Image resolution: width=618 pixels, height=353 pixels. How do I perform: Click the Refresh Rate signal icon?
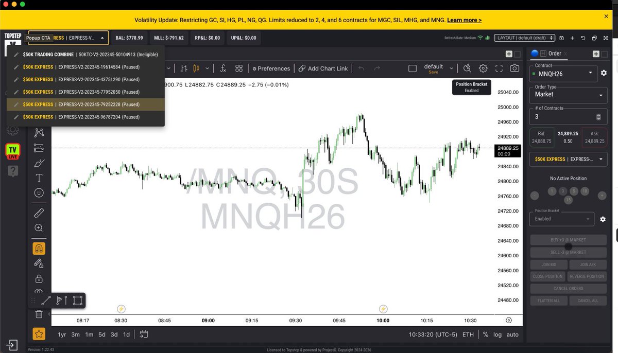point(480,38)
